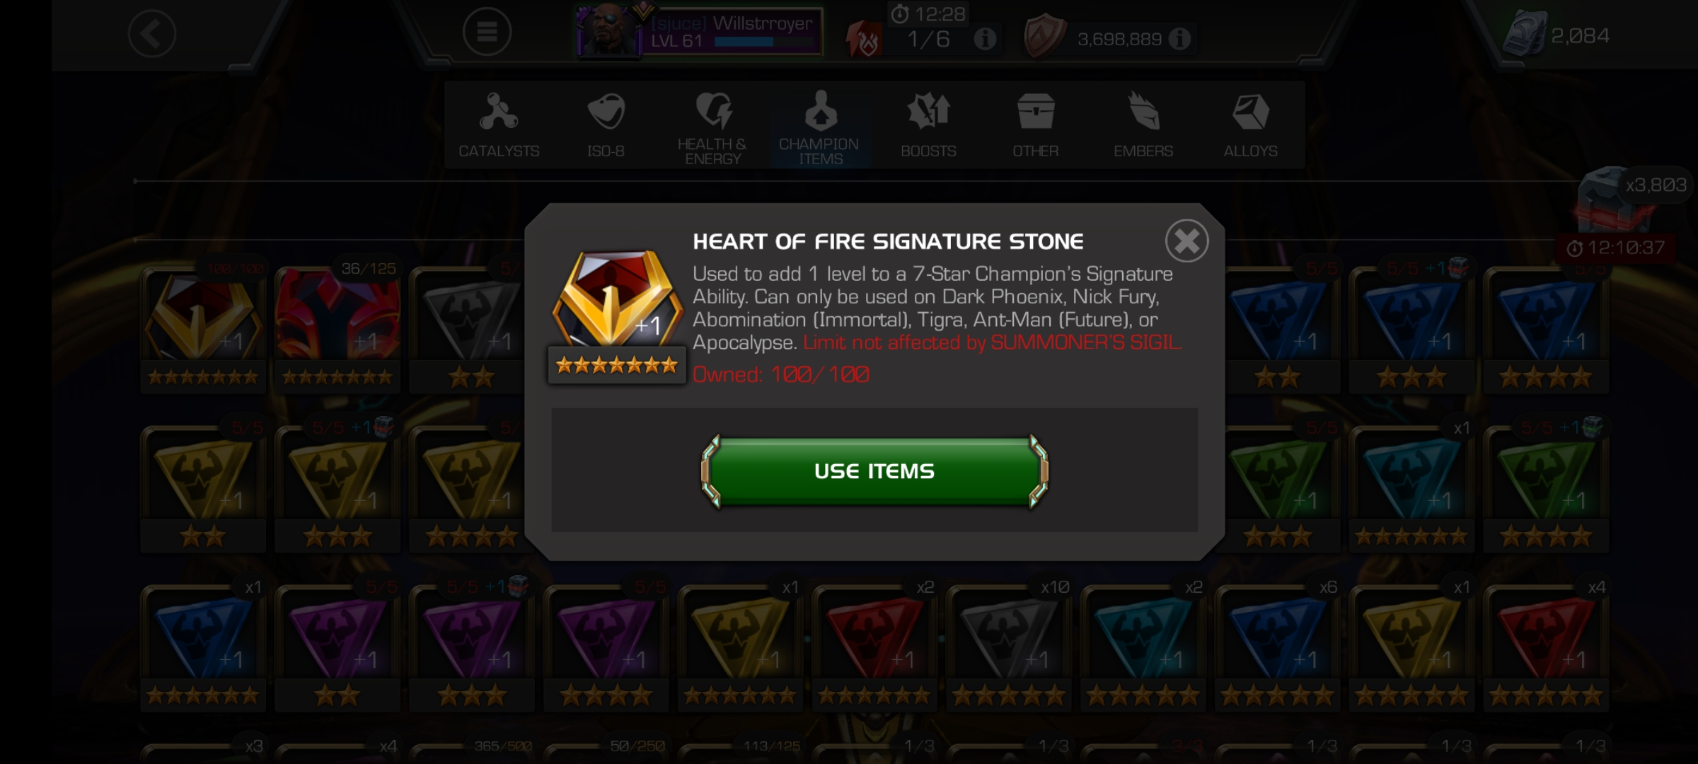The height and width of the screenshot is (764, 1698).
Task: Switch to the Other items tab
Action: point(1035,126)
